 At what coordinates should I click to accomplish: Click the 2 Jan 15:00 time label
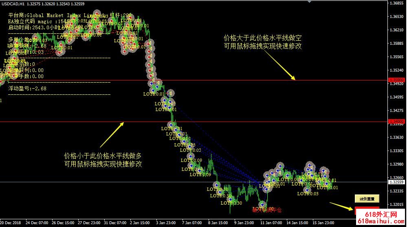click(140, 223)
